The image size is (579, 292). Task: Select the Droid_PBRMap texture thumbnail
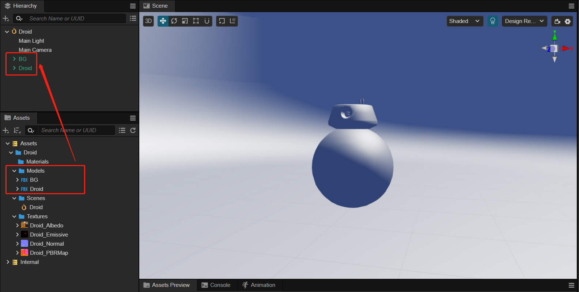(x=24, y=253)
